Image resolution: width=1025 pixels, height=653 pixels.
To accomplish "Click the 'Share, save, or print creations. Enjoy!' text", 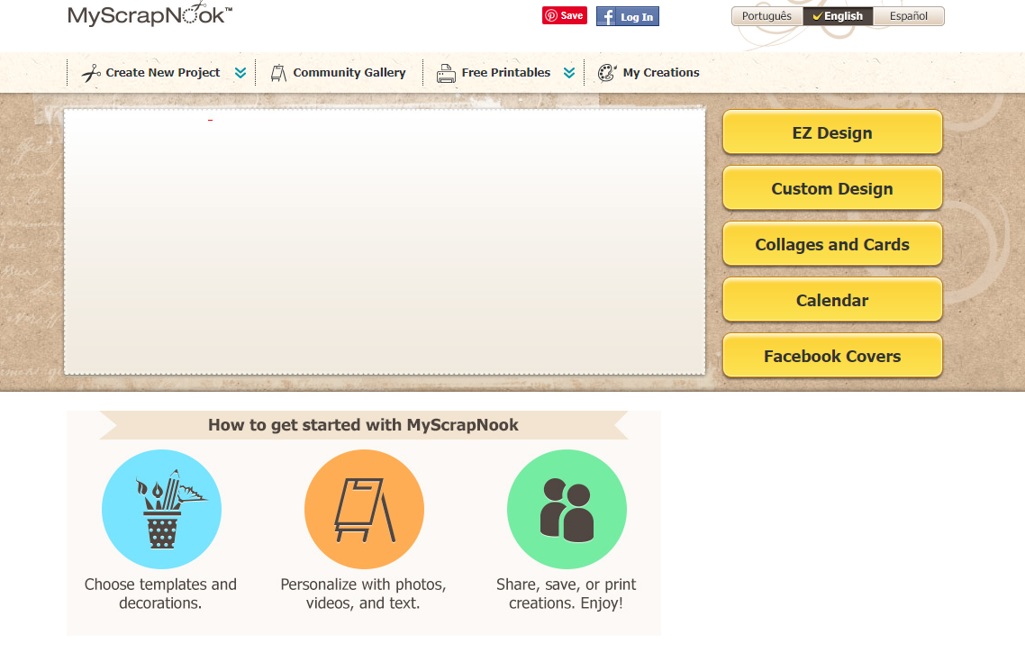I will 567,594.
